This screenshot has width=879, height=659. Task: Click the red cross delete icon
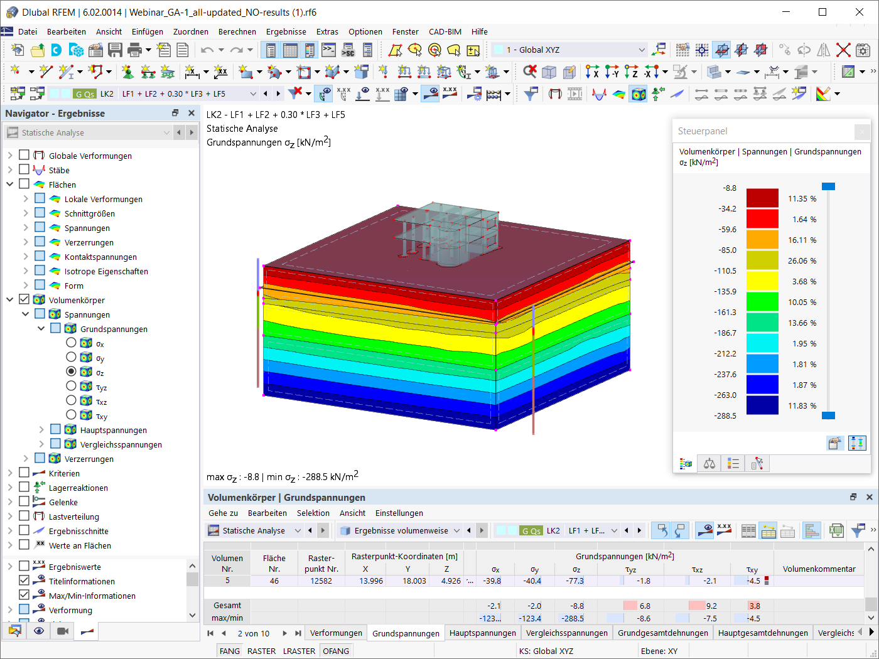click(843, 50)
